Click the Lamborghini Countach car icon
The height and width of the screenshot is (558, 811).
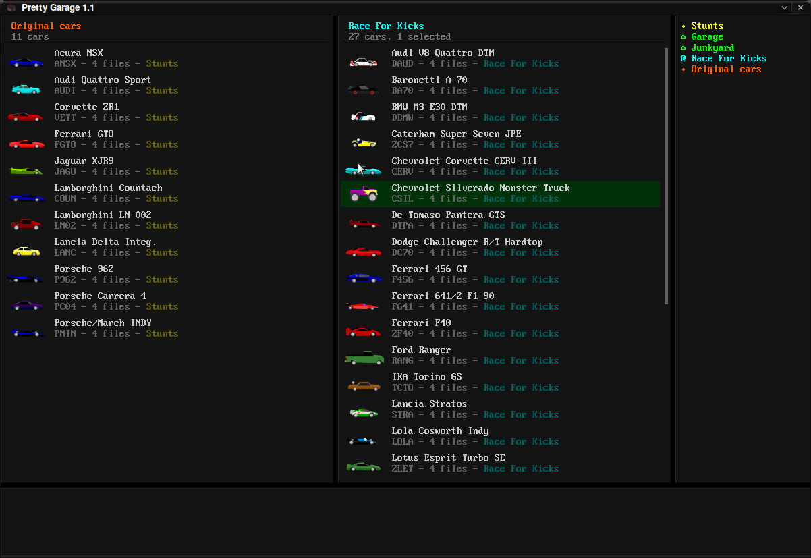[x=26, y=198]
